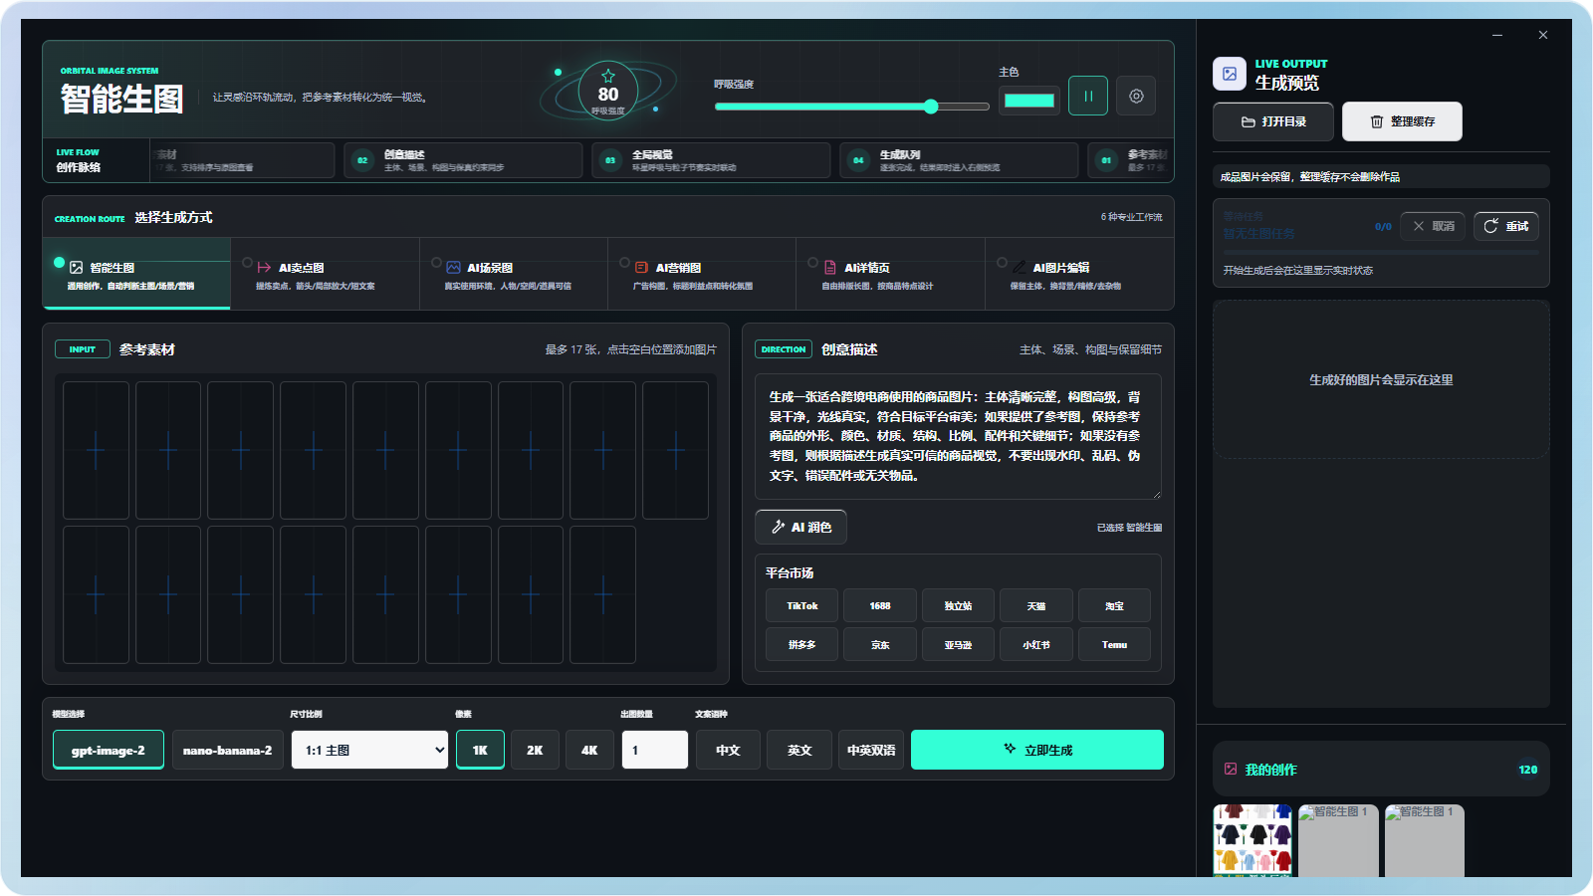Select the AI详情页 radio button

click(813, 263)
